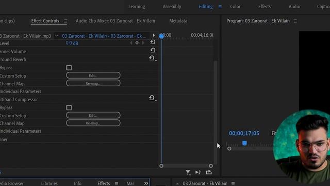Open the timeline sequence panel menu
The image size is (330, 186).
[x=233, y=184]
